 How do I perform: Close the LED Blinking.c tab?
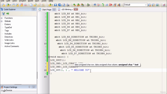[76, 9]
